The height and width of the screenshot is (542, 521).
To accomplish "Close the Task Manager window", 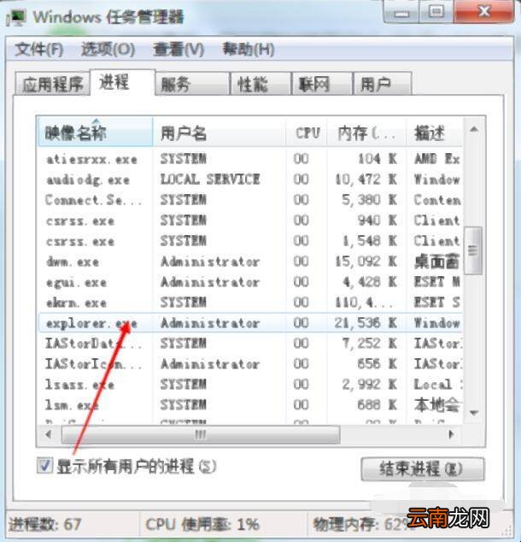I will 483,12.
